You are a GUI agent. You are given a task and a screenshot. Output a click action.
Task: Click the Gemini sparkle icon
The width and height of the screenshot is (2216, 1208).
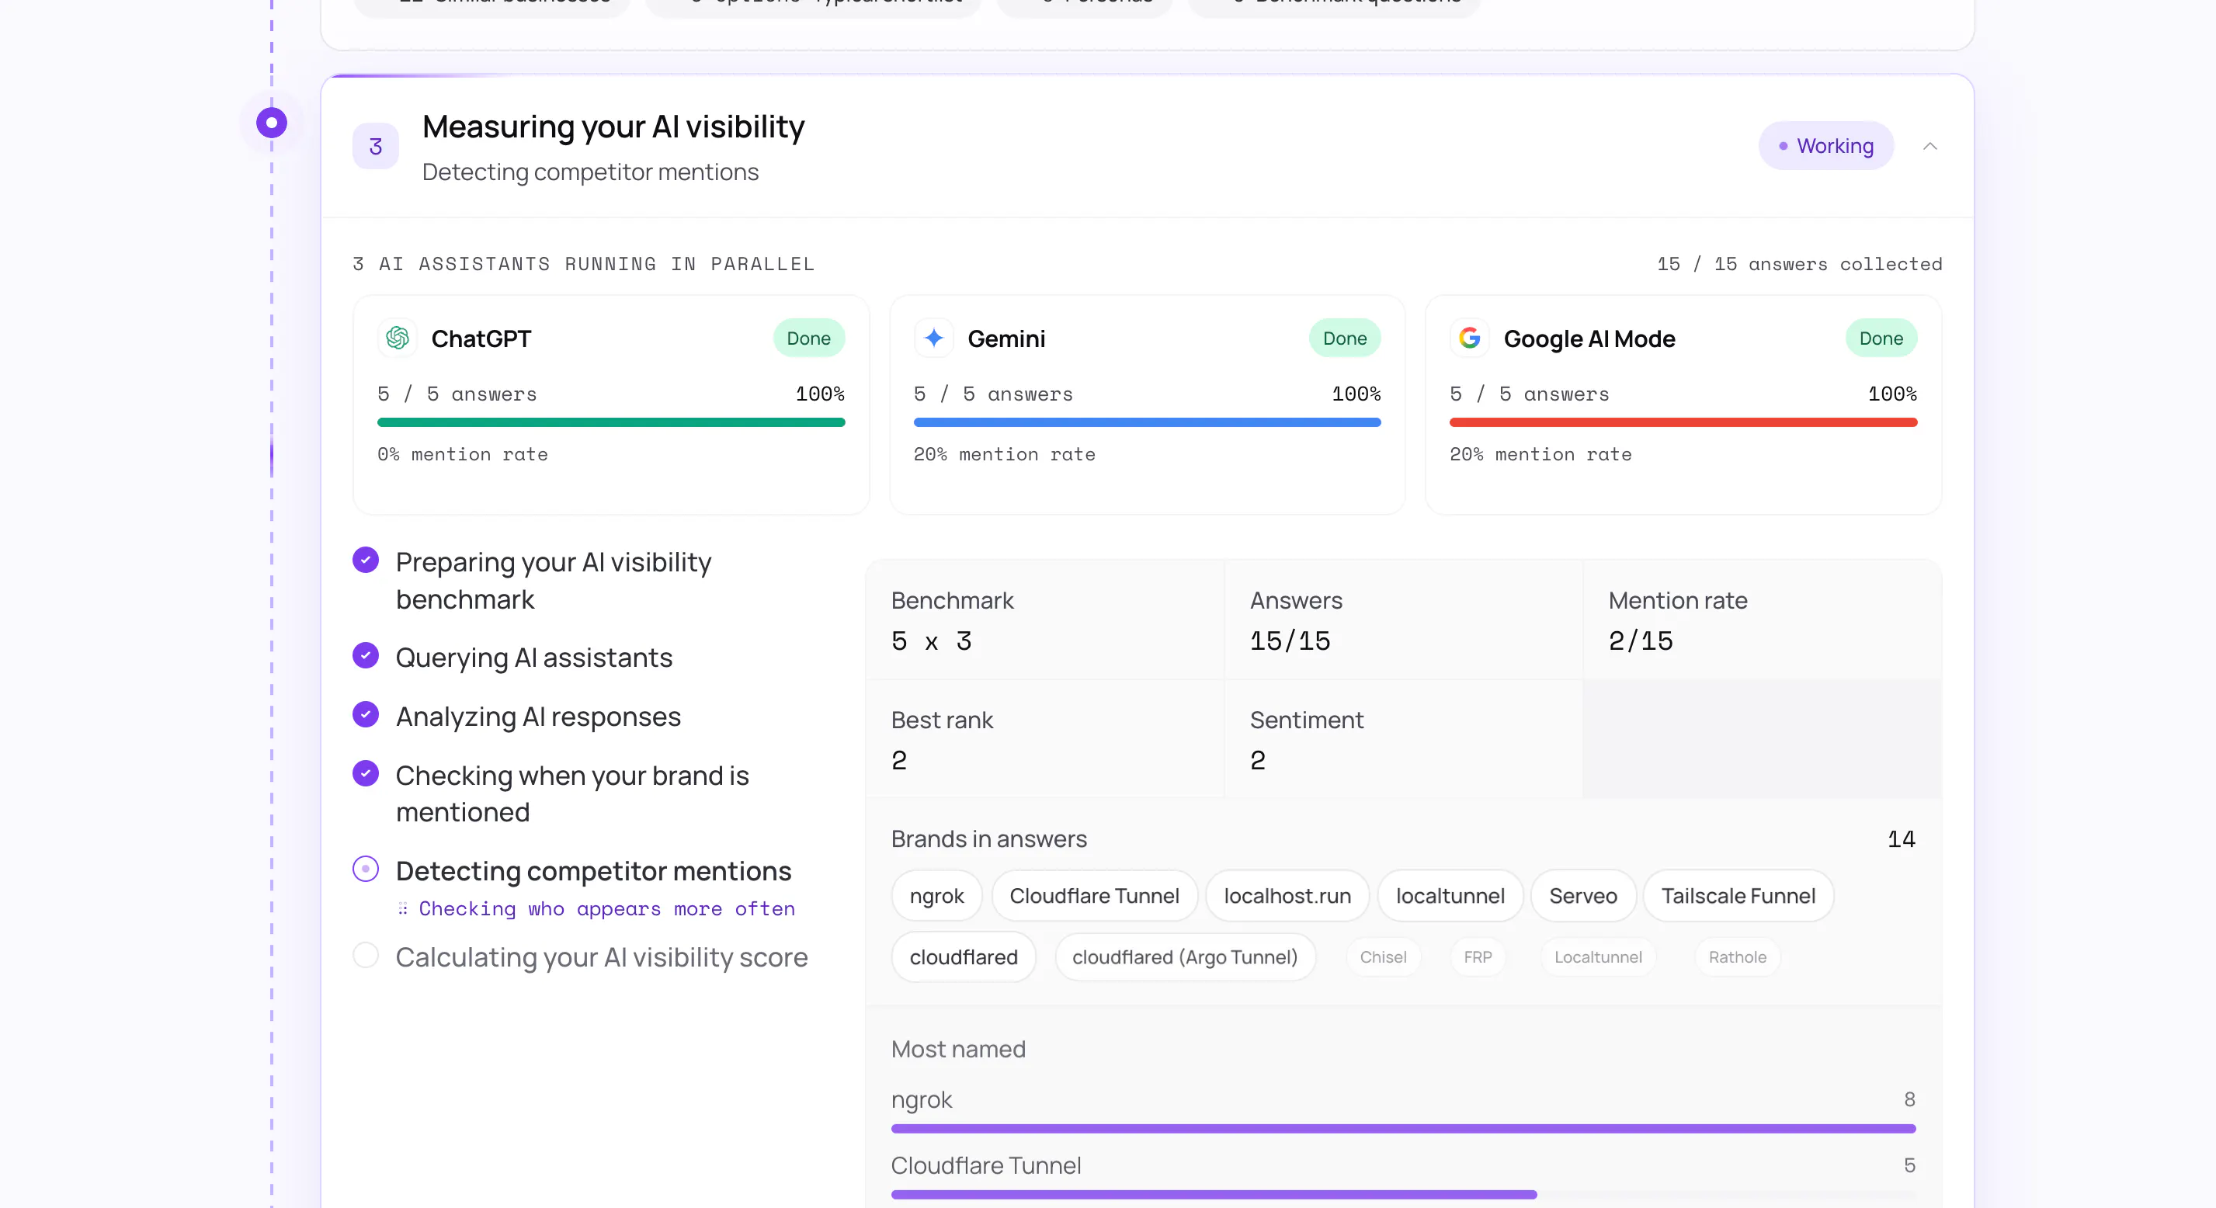(x=934, y=338)
